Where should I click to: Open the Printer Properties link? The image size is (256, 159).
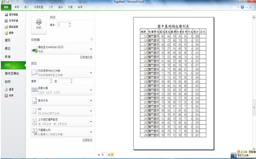(86, 57)
